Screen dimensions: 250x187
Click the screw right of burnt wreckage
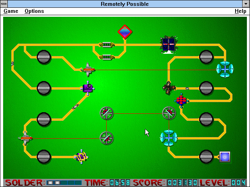click(206, 88)
